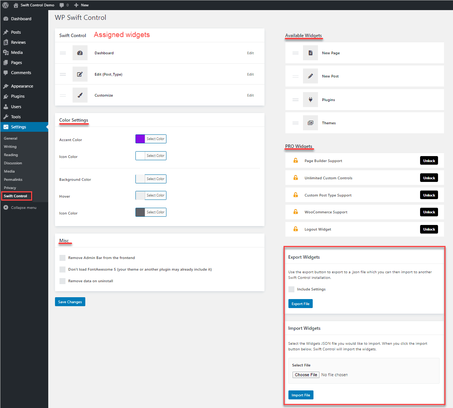Open the comments bubble in admin bar
453x408 pixels.
[x=62, y=5]
